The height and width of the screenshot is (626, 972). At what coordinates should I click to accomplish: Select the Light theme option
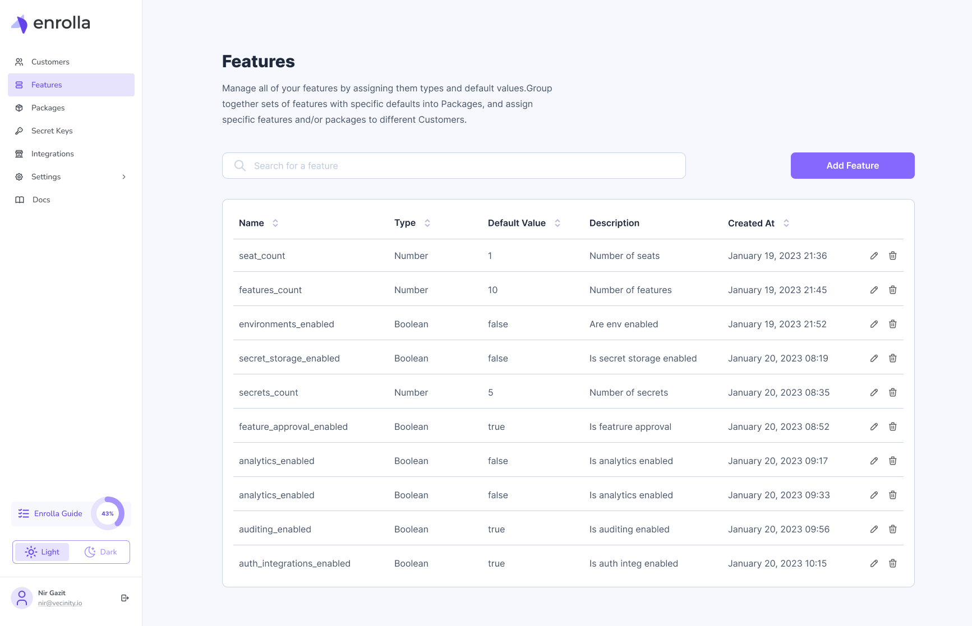(x=42, y=552)
